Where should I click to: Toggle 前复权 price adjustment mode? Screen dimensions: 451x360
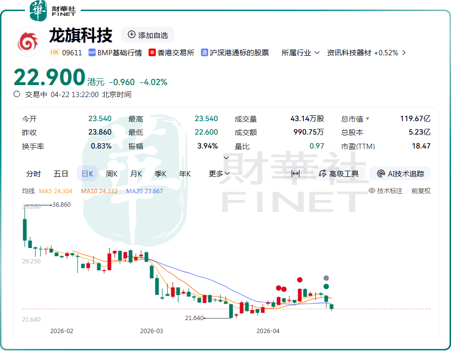[421, 191]
